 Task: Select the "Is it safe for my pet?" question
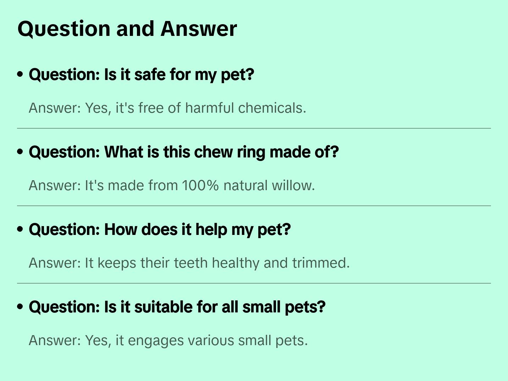pos(141,75)
